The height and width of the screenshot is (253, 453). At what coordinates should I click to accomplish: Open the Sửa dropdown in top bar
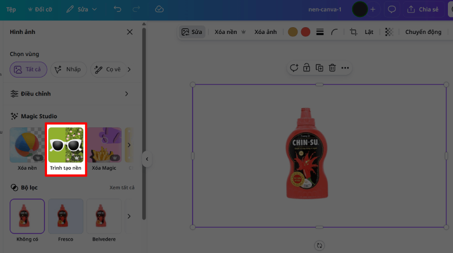click(x=82, y=10)
